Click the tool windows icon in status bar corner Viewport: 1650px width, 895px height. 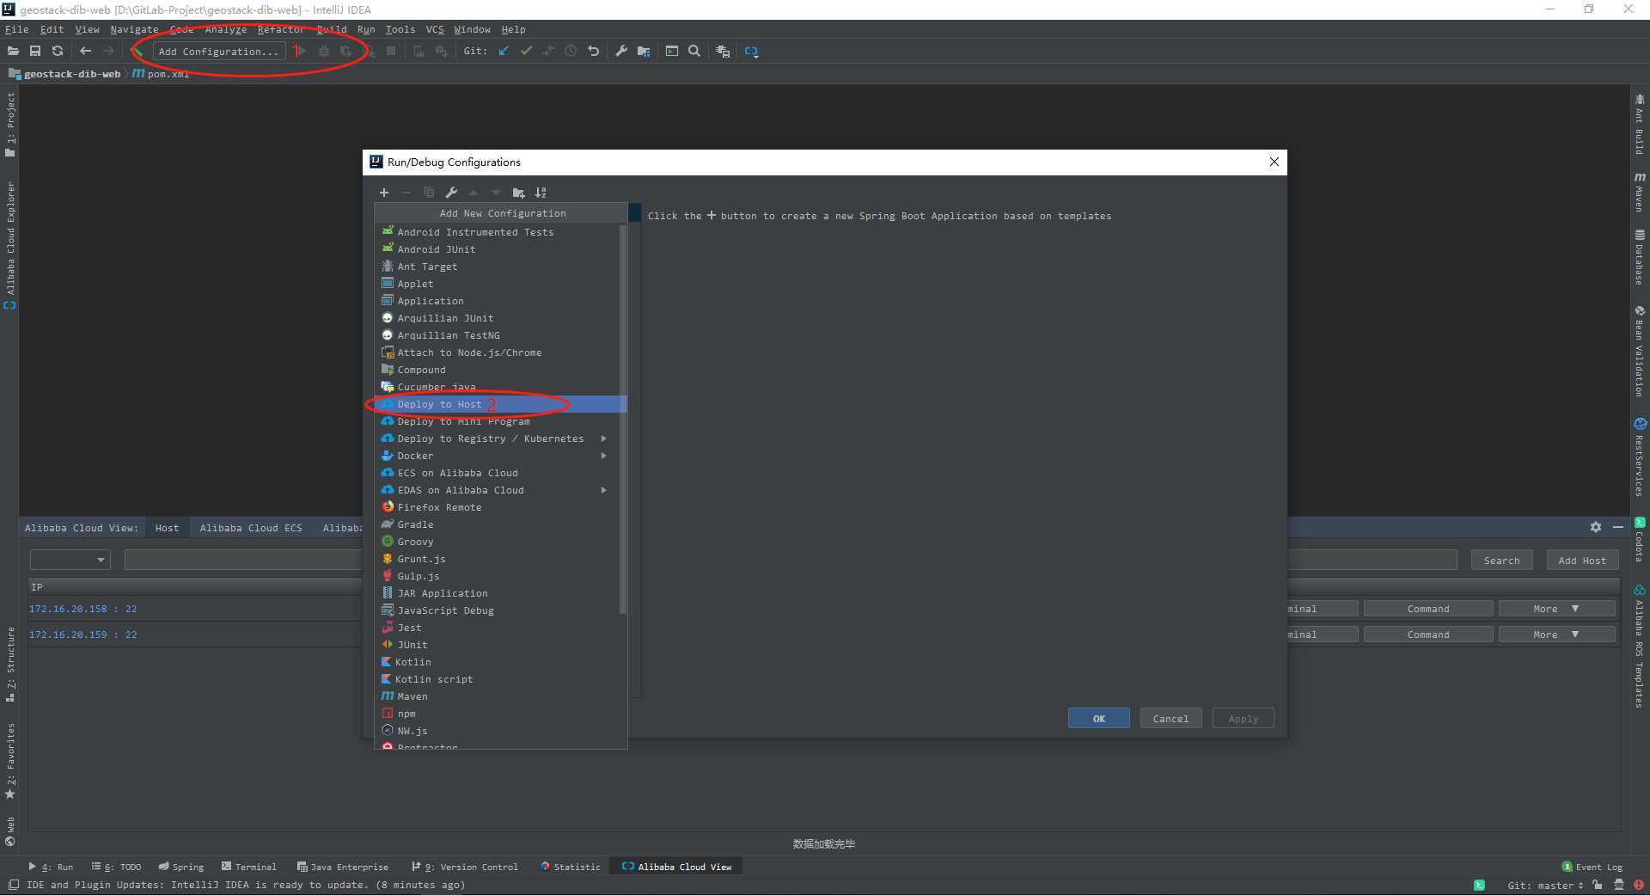[x=13, y=885]
